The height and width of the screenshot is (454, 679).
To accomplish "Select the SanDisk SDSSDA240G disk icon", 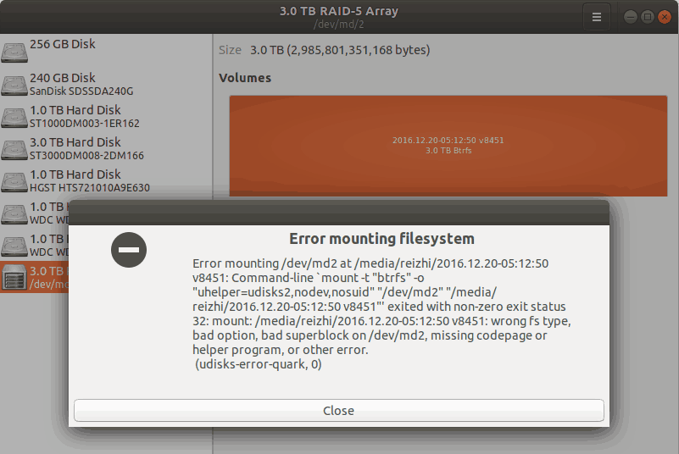I will tap(14, 86).
